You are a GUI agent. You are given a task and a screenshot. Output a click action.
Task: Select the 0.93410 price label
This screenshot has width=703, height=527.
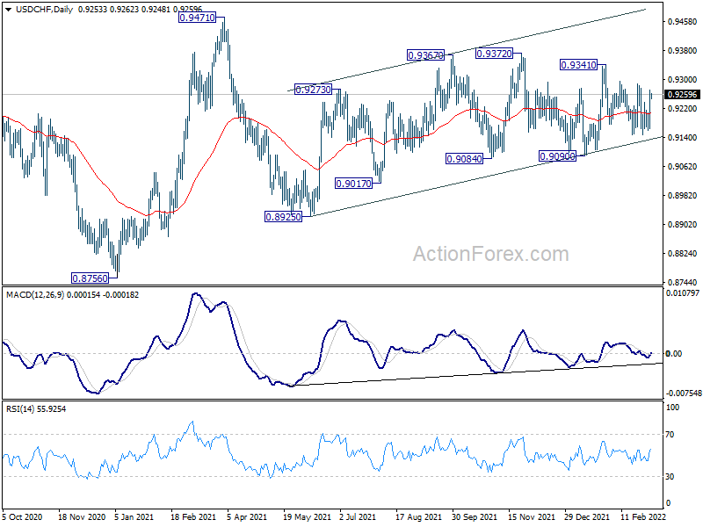point(579,65)
